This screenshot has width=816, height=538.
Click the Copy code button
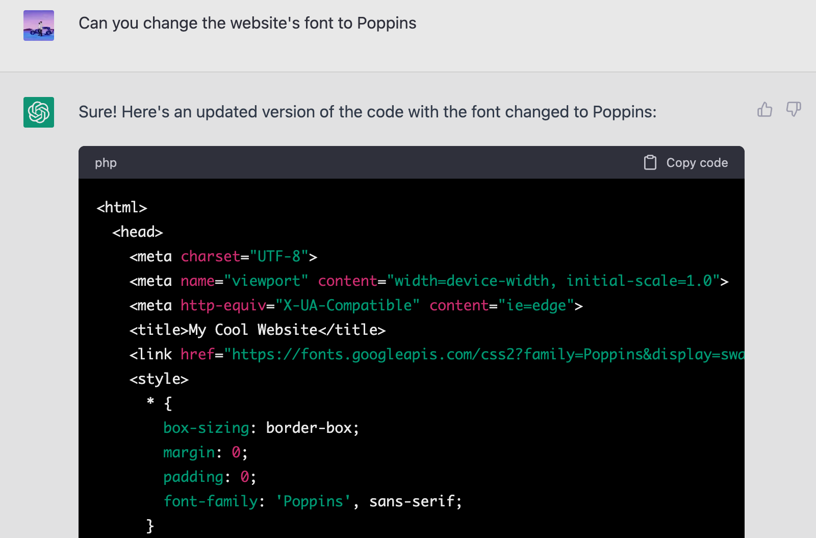pyautogui.click(x=686, y=162)
